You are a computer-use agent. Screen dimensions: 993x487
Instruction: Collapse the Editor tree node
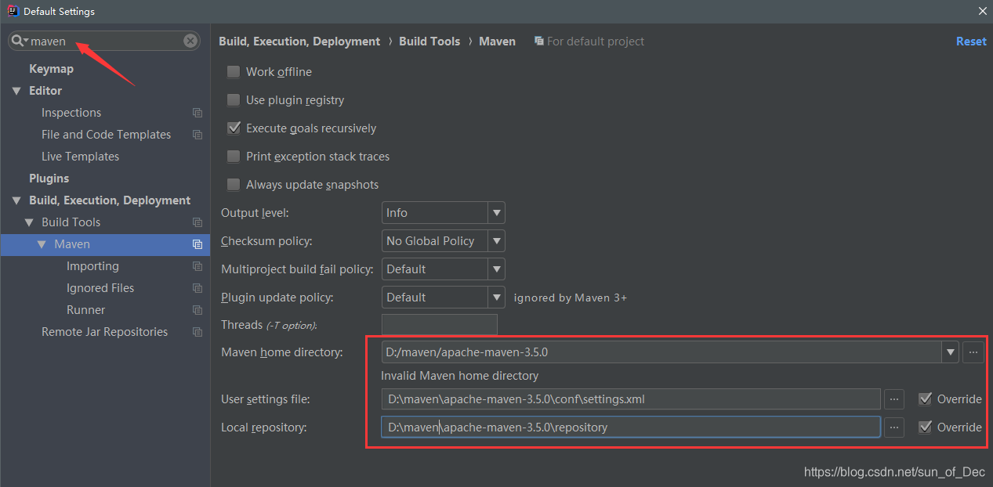point(16,91)
